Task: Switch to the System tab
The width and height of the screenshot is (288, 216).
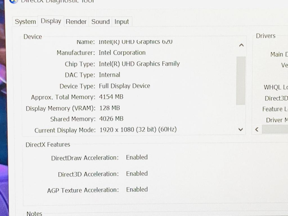Action: pyautogui.click(x=25, y=22)
